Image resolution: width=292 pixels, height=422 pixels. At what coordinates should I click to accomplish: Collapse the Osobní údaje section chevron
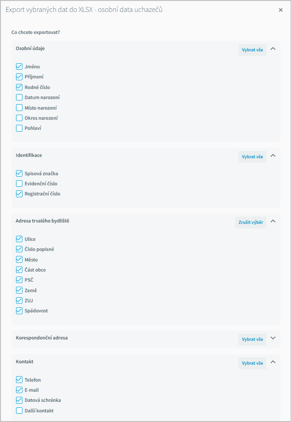pos(273,49)
